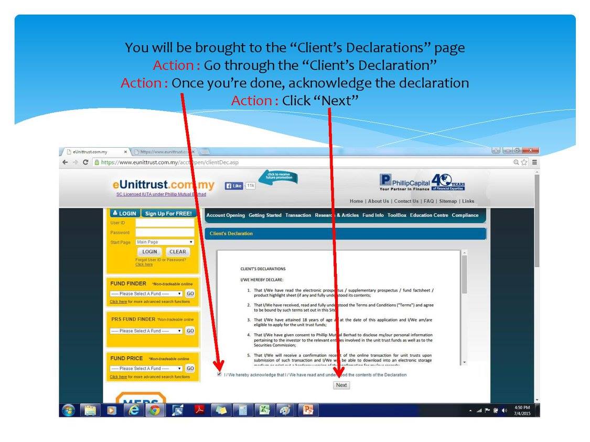The width and height of the screenshot is (590, 442).
Task: Click the FAQ link
Action: pyautogui.click(x=428, y=201)
